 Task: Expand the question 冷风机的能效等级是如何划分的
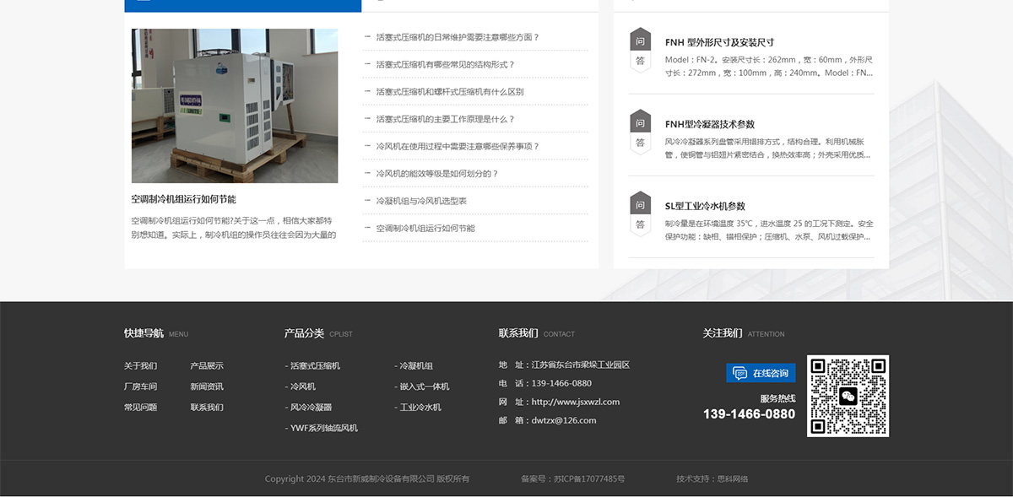[x=437, y=172]
